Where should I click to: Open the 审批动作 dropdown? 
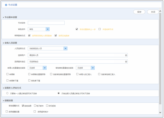click(47, 29)
